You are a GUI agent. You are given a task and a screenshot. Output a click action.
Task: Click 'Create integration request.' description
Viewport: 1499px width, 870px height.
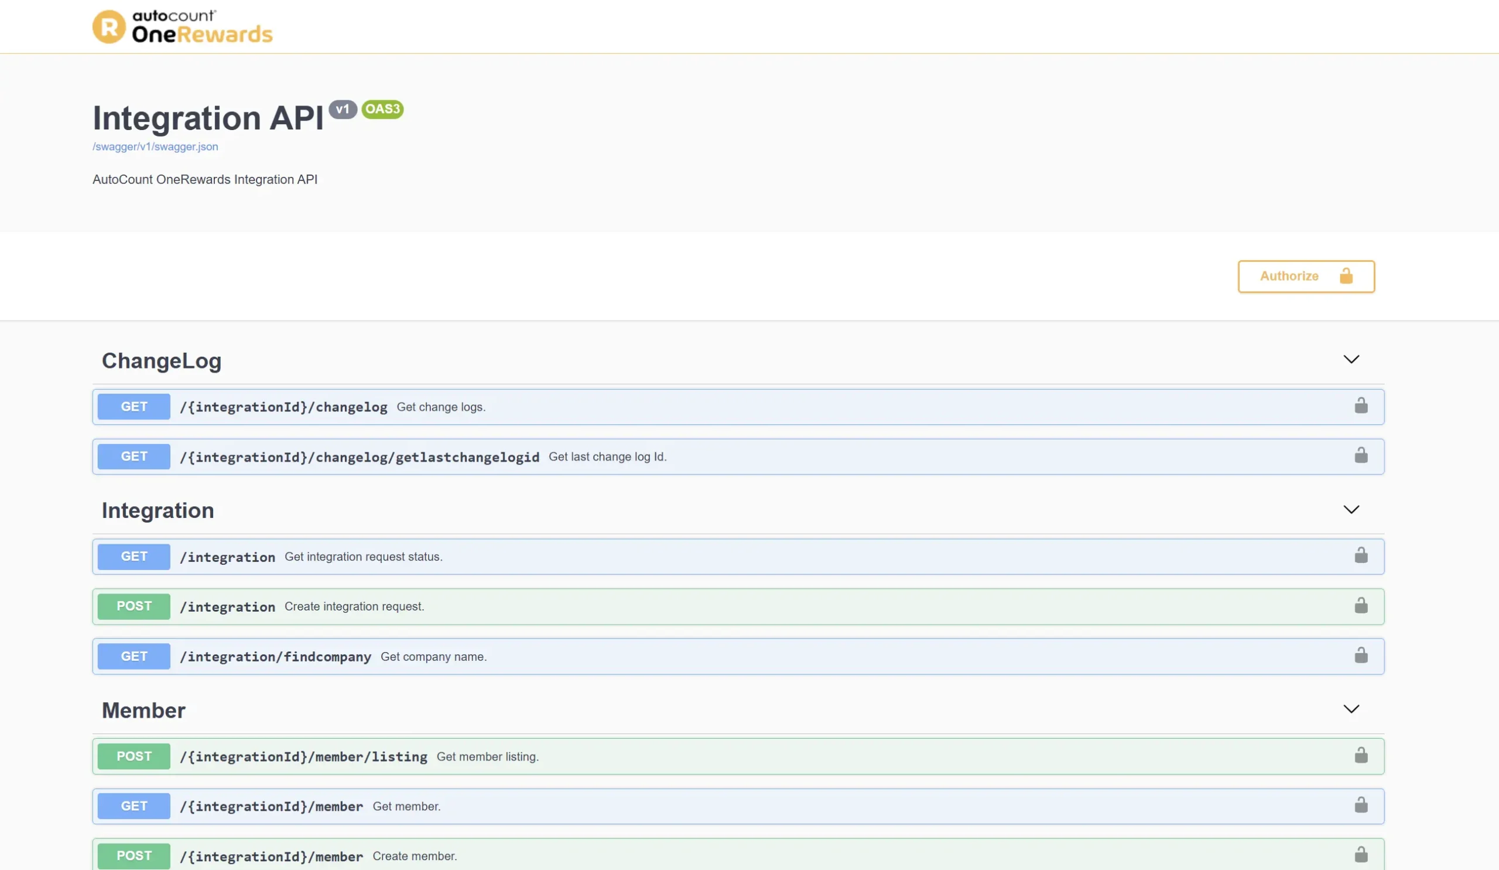coord(354,606)
